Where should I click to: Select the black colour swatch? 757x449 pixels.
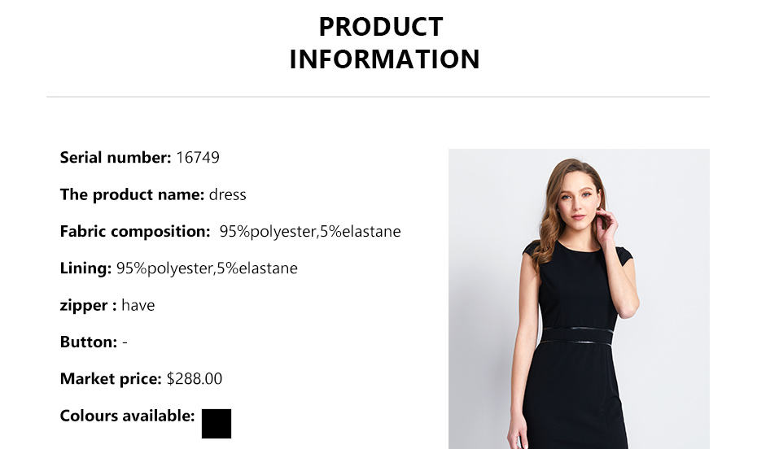tap(217, 424)
